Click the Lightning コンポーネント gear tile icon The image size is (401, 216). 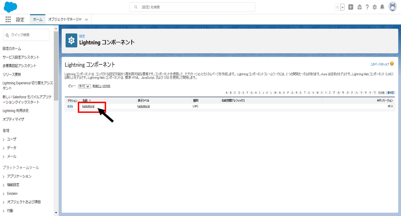point(71,40)
